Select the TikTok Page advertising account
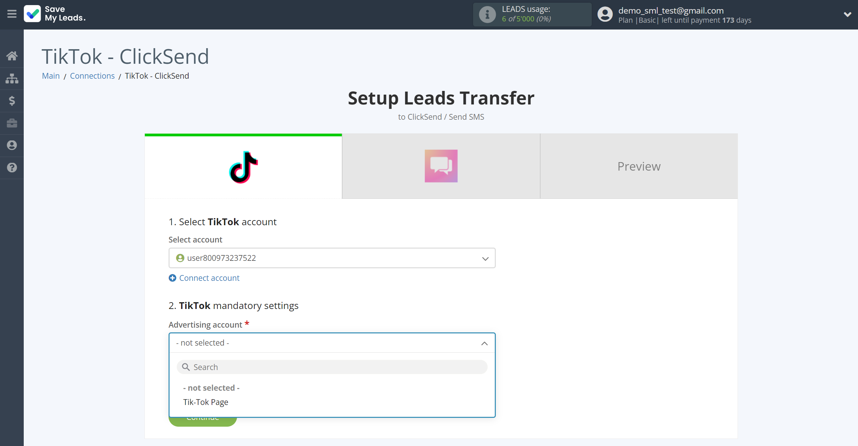 tap(206, 402)
